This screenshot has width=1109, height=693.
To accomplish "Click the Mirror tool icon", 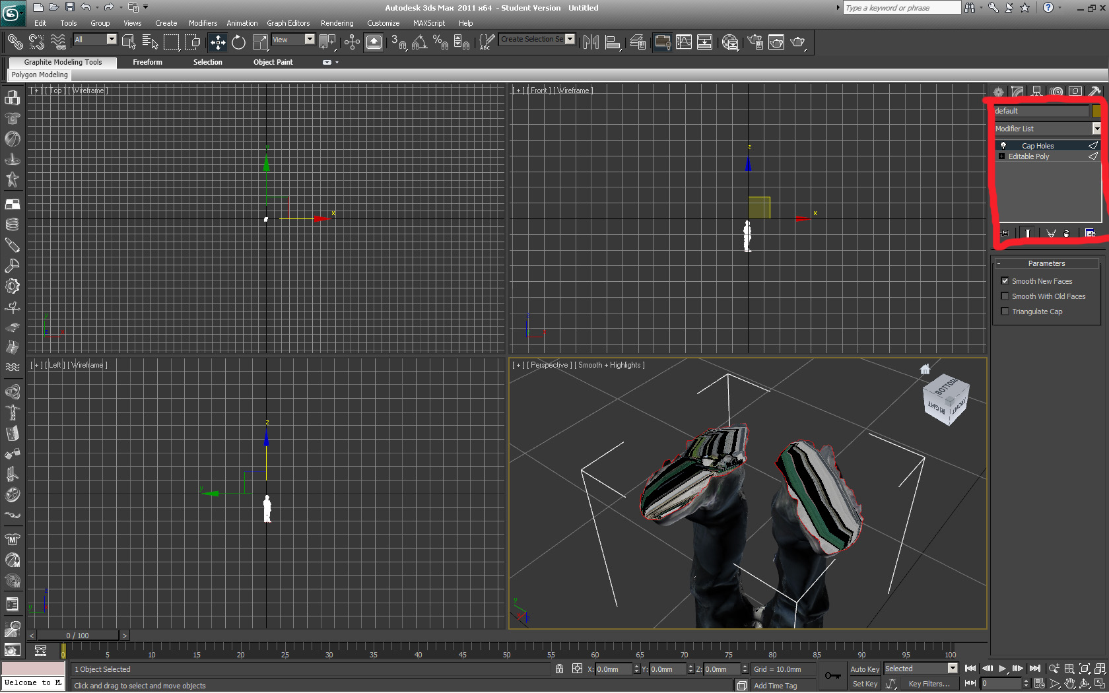I will click(591, 42).
